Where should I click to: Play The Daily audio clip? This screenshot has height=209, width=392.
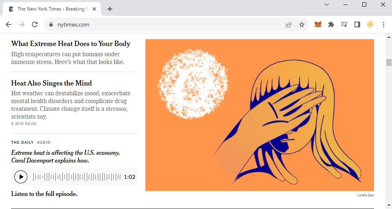point(21,177)
